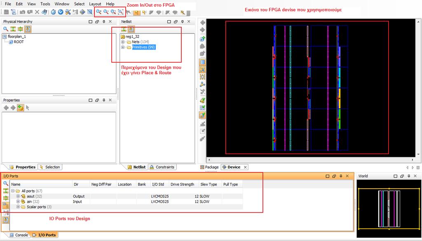Screen dimensions: 422x241
Task: Click the LVCMOS25 cell in the aout row
Action: click(x=160, y=197)
